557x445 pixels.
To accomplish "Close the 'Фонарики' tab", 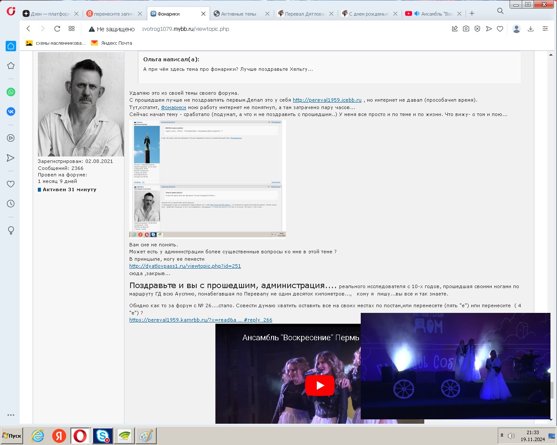I will [203, 14].
